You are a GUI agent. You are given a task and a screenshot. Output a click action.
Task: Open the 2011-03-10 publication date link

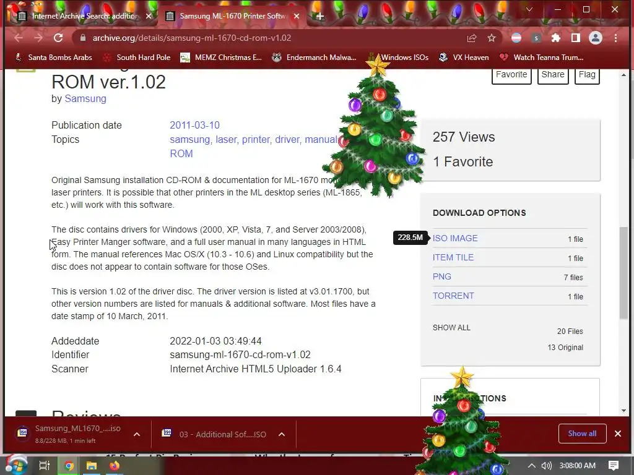pyautogui.click(x=194, y=125)
